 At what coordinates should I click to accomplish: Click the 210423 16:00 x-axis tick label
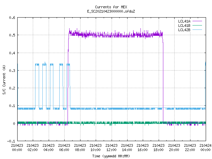[x=142, y=147]
